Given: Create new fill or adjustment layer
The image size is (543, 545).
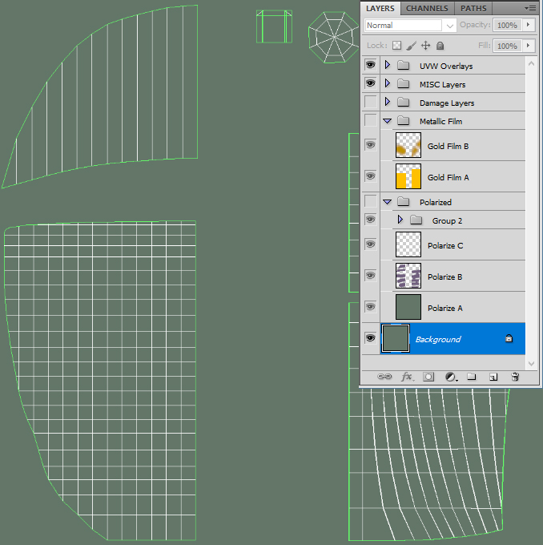Looking at the screenshot, I should 451,377.
